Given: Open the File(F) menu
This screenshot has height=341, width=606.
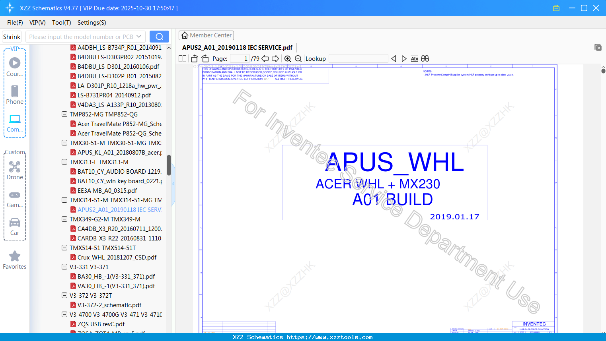Looking at the screenshot, I should [15, 23].
